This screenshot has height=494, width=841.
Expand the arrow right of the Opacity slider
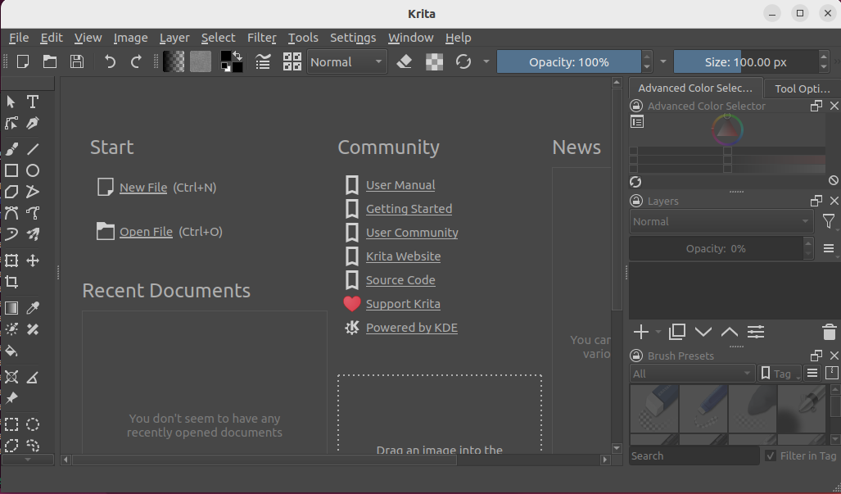tap(663, 61)
